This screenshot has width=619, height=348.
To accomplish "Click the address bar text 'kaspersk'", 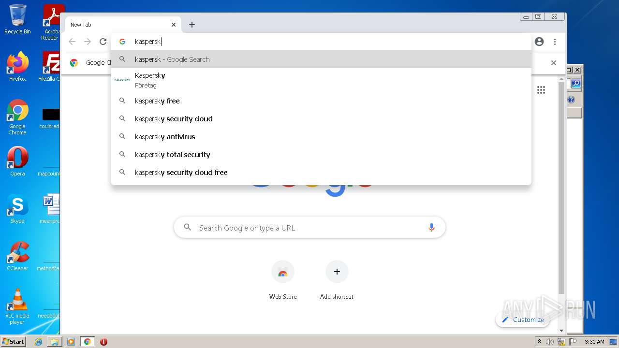I will pos(147,42).
